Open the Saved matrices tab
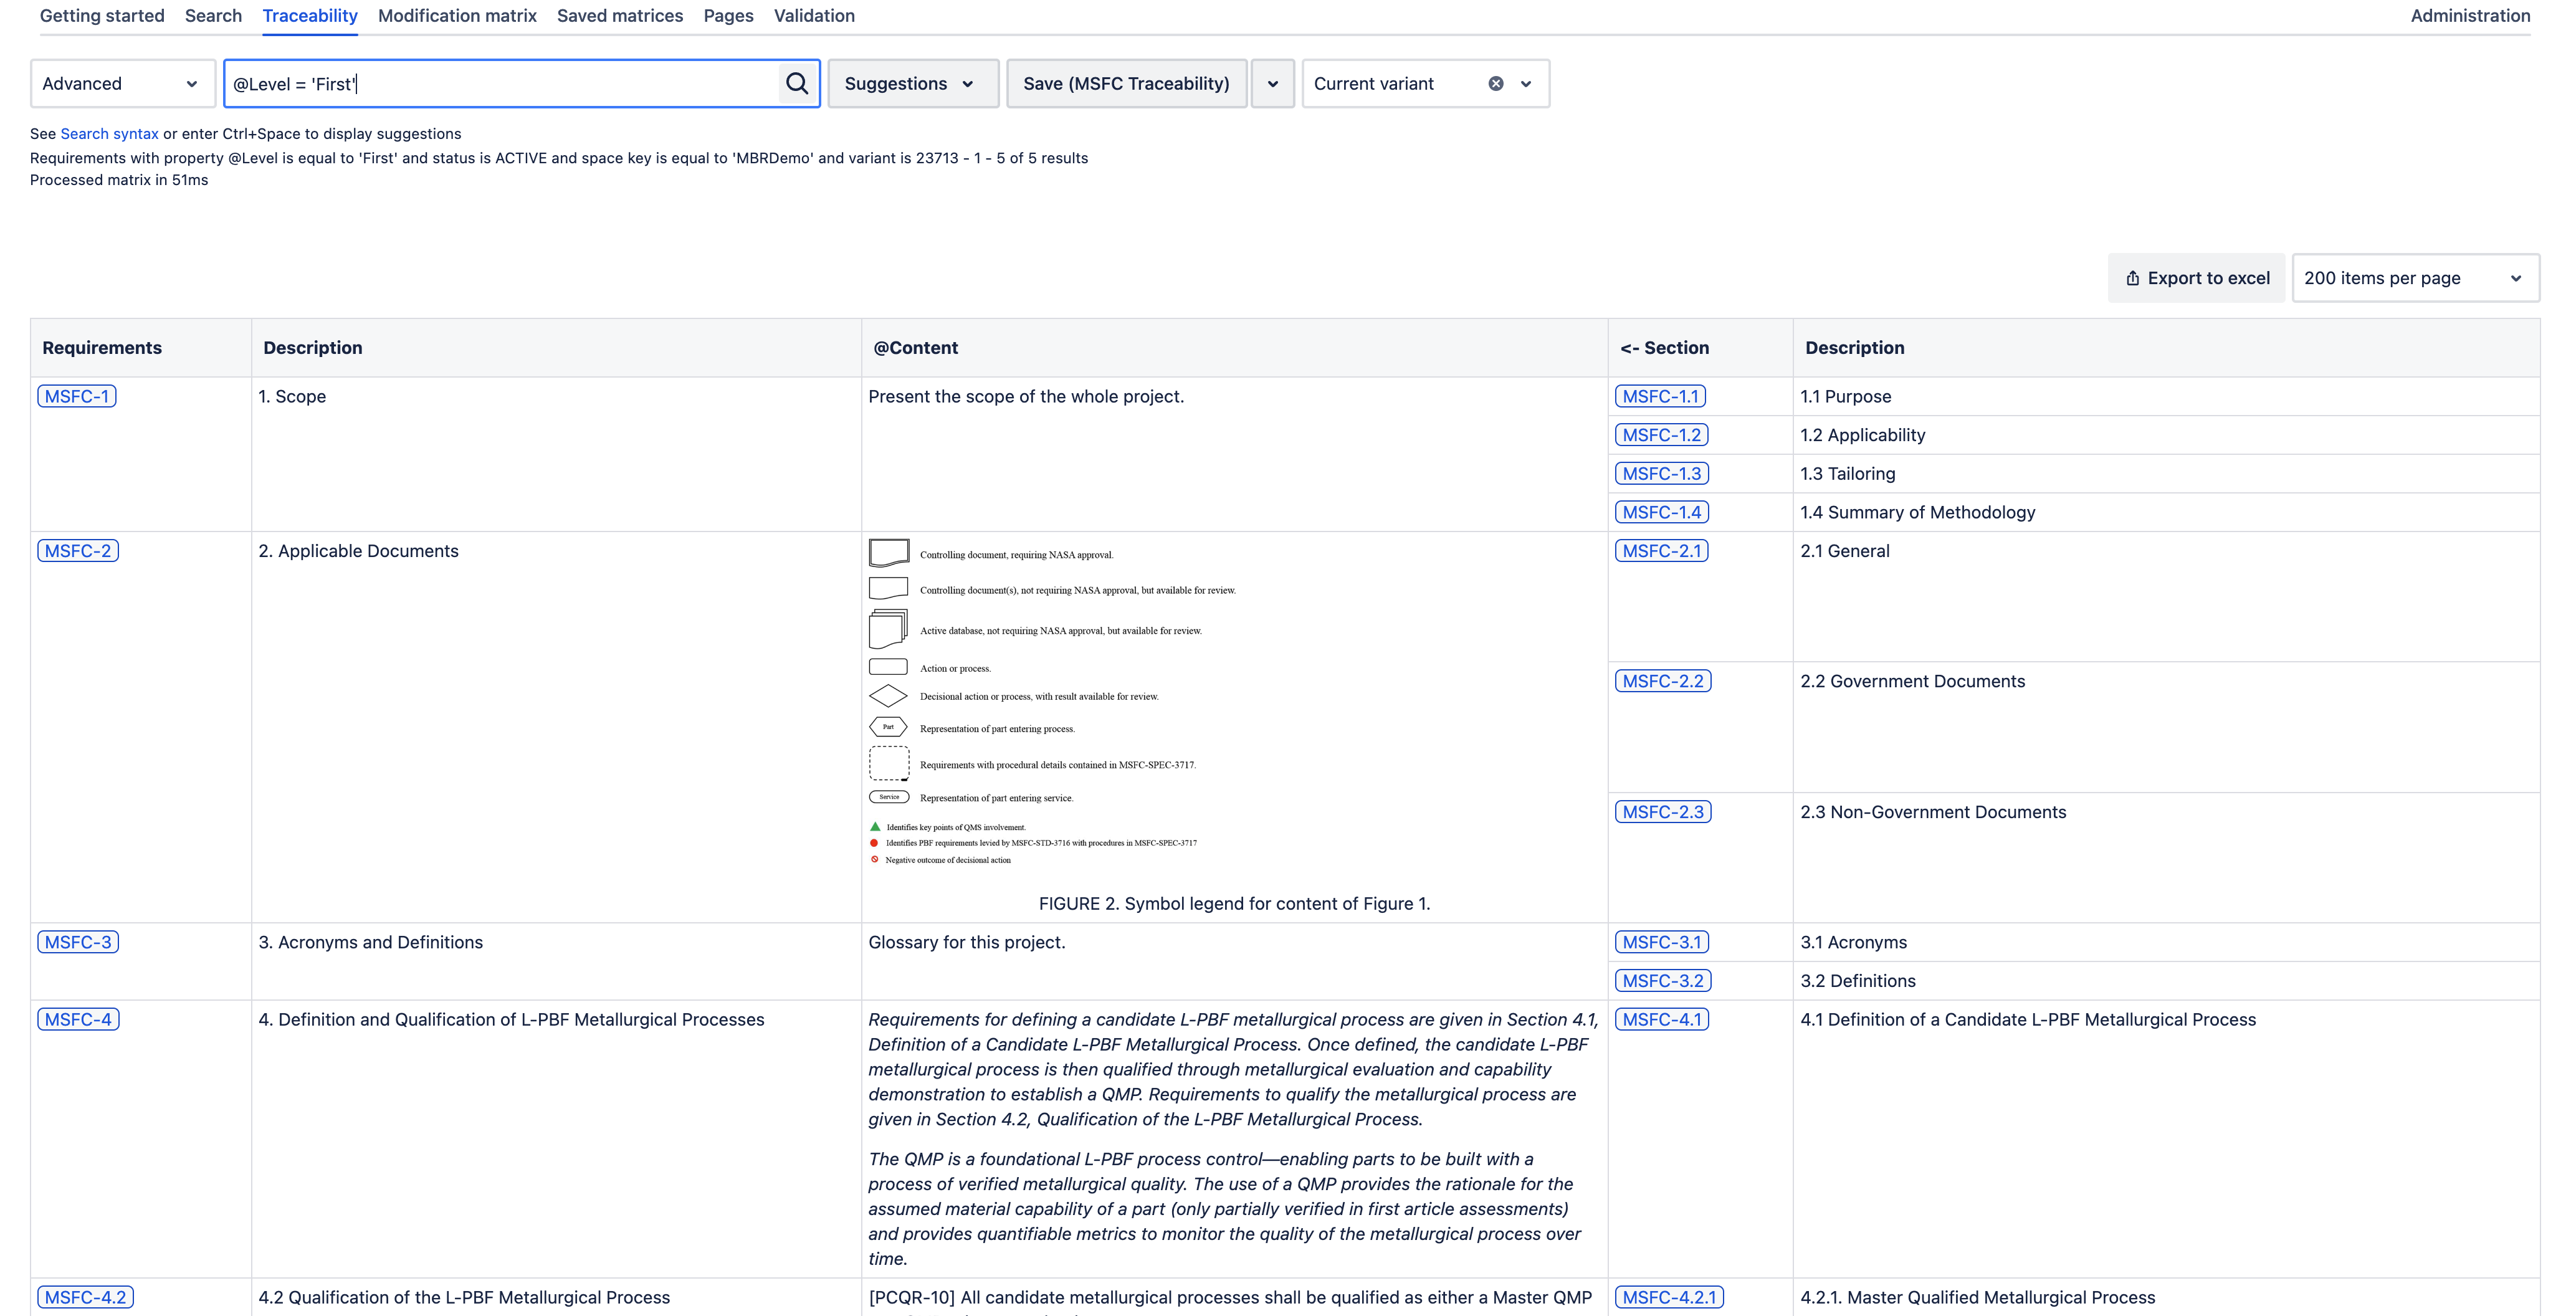 (x=619, y=16)
